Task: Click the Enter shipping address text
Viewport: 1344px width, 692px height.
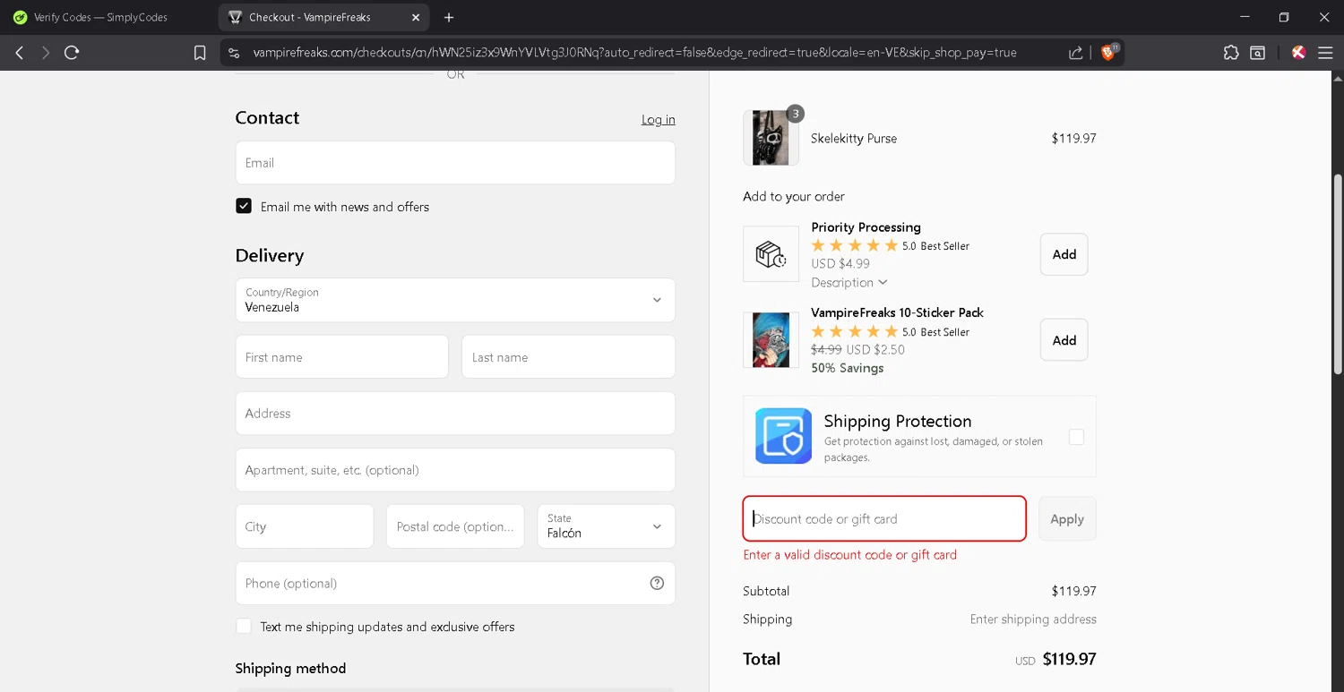Action: 1033,619
